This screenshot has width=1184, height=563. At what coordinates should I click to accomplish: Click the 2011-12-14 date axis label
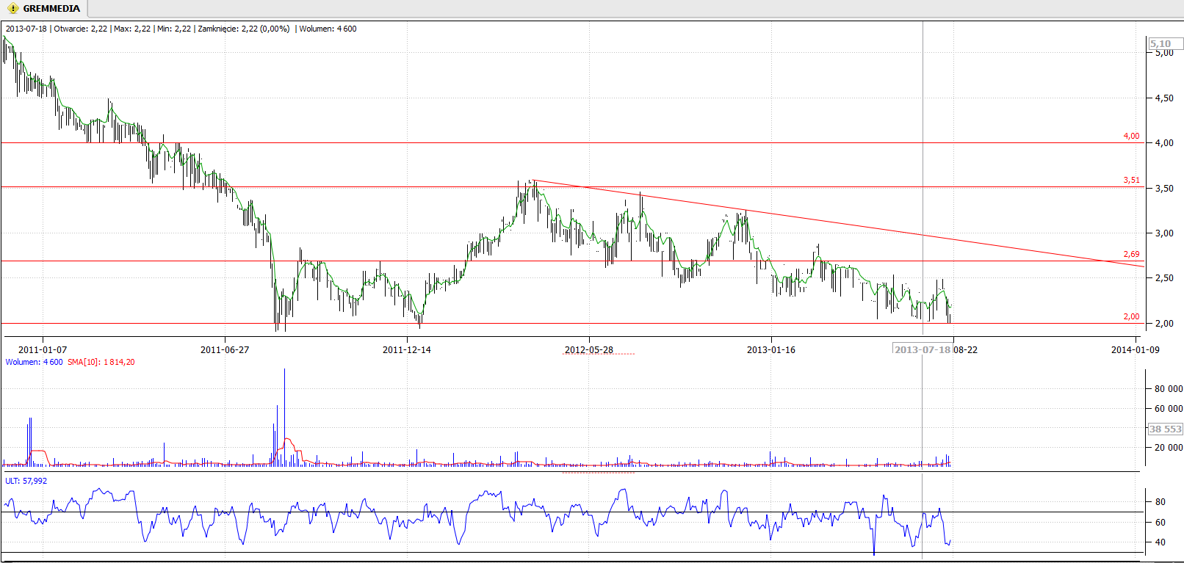(x=407, y=349)
